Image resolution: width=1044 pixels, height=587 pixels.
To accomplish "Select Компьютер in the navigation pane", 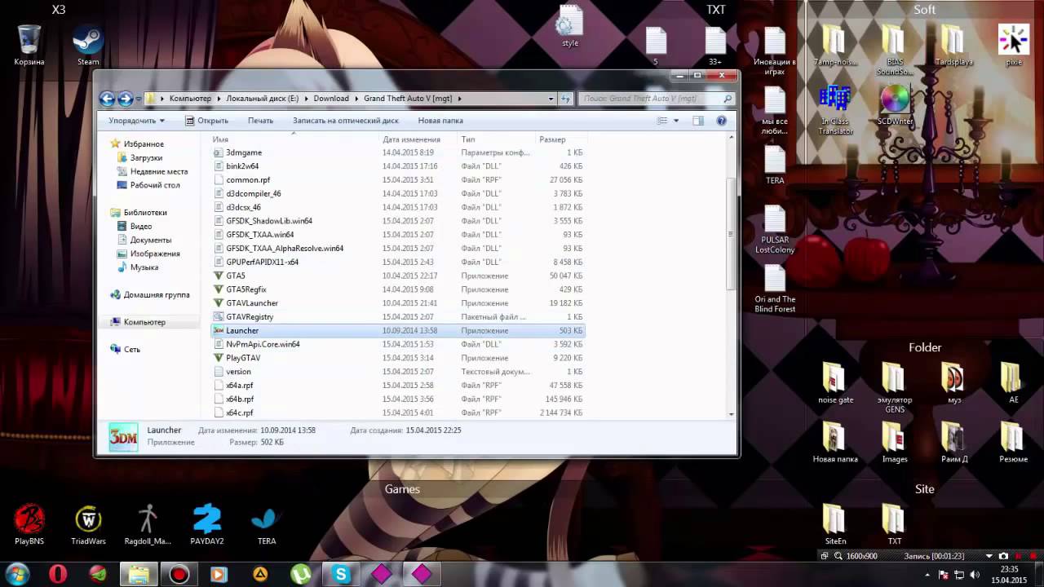I will [138, 322].
